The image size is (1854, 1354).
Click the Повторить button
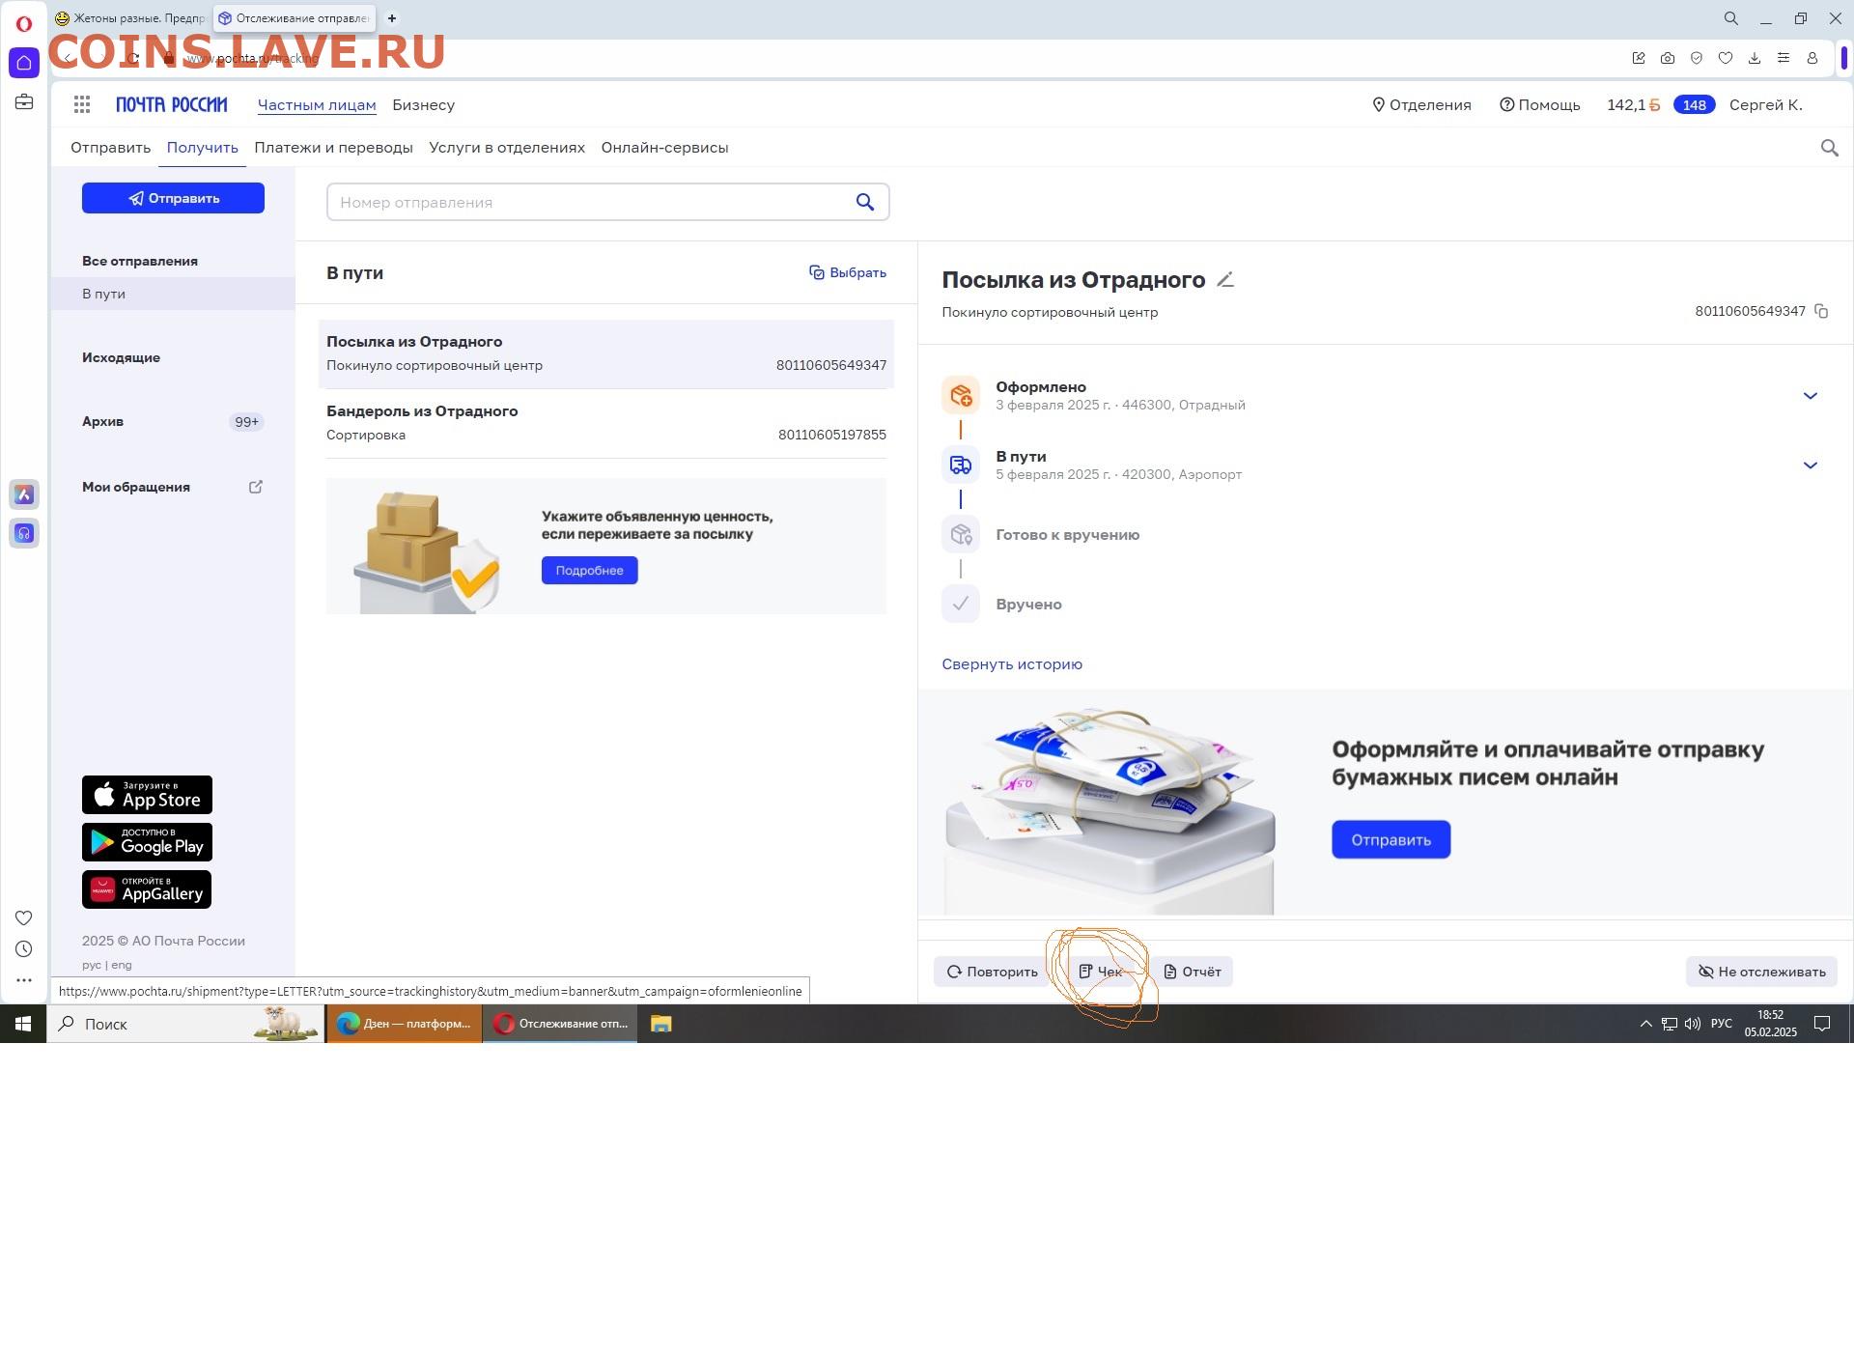pyautogui.click(x=993, y=972)
